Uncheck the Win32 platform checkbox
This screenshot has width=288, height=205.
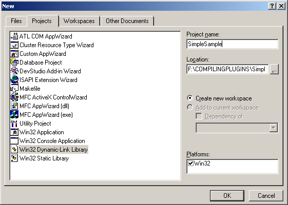(190, 163)
